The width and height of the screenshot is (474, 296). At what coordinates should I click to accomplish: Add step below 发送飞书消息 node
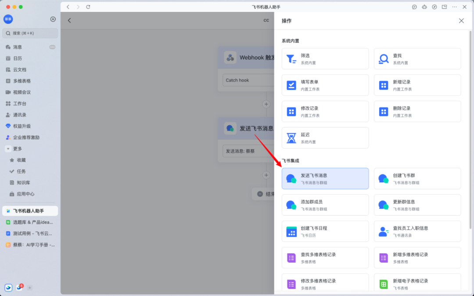coord(266,175)
